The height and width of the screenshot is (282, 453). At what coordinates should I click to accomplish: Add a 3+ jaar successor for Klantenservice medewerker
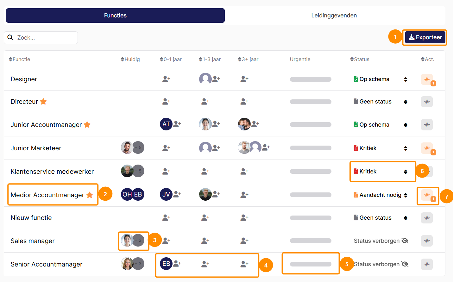coord(244,172)
